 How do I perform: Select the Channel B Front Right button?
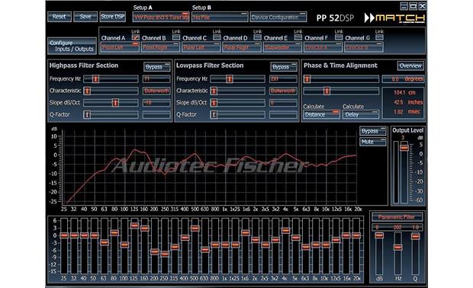(160, 47)
